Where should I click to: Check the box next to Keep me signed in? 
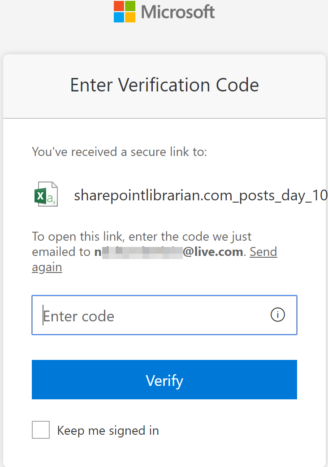click(x=40, y=430)
